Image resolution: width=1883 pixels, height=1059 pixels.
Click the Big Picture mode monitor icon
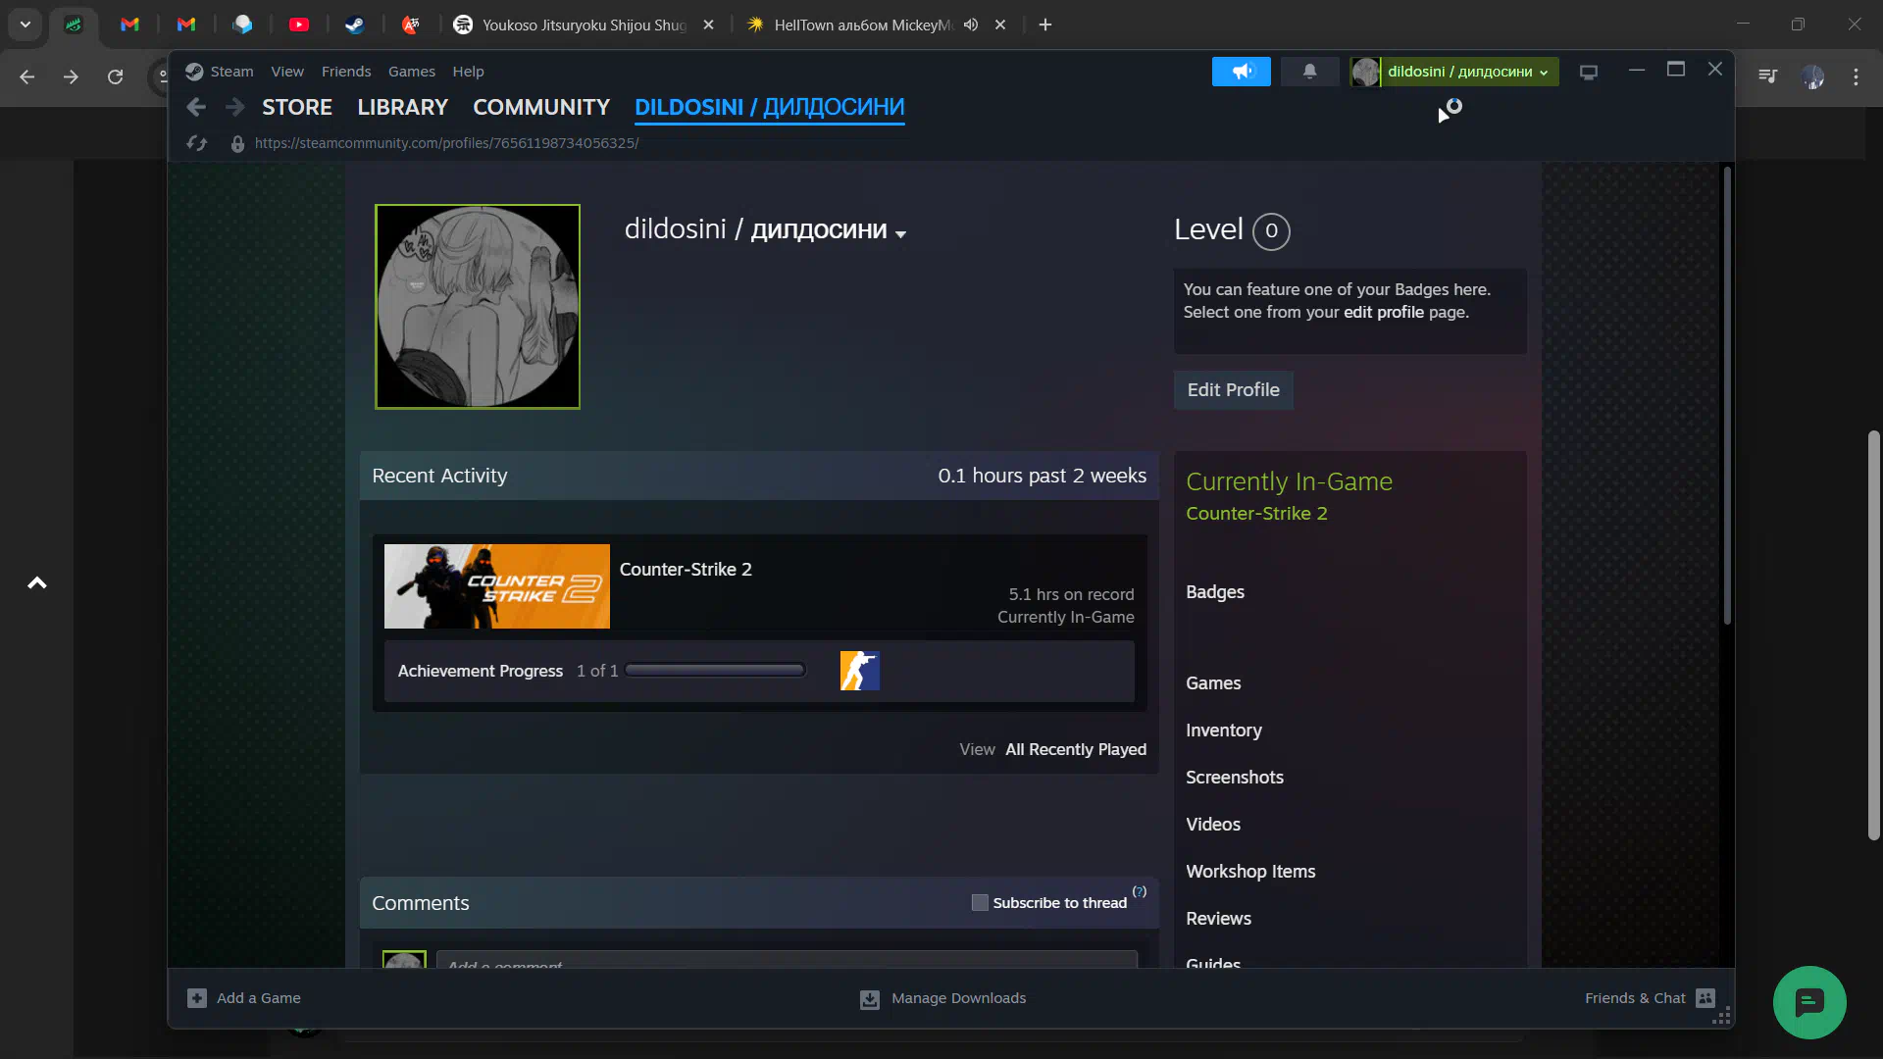point(1589,72)
